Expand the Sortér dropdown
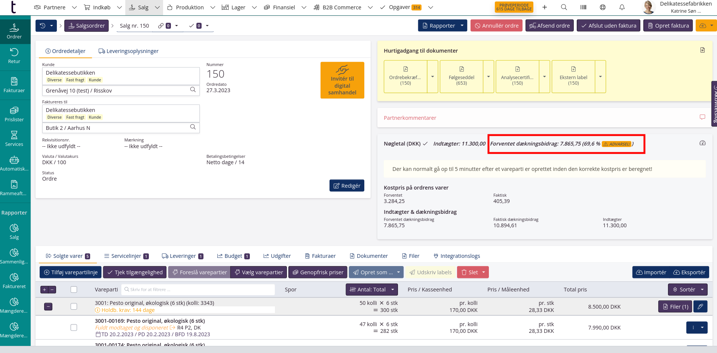This screenshot has height=353, width=717. [702, 289]
